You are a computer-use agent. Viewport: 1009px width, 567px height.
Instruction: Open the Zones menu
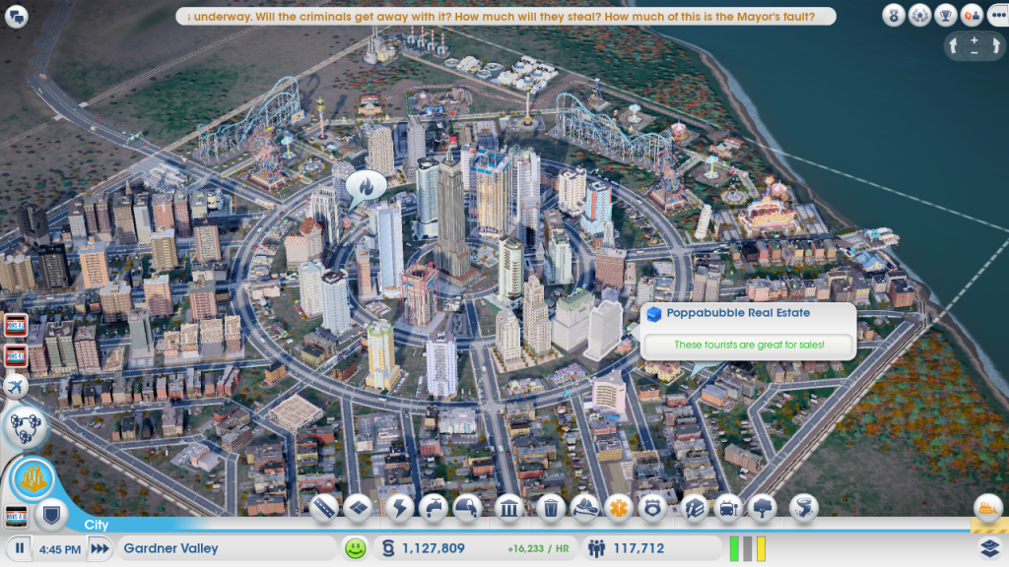(359, 509)
